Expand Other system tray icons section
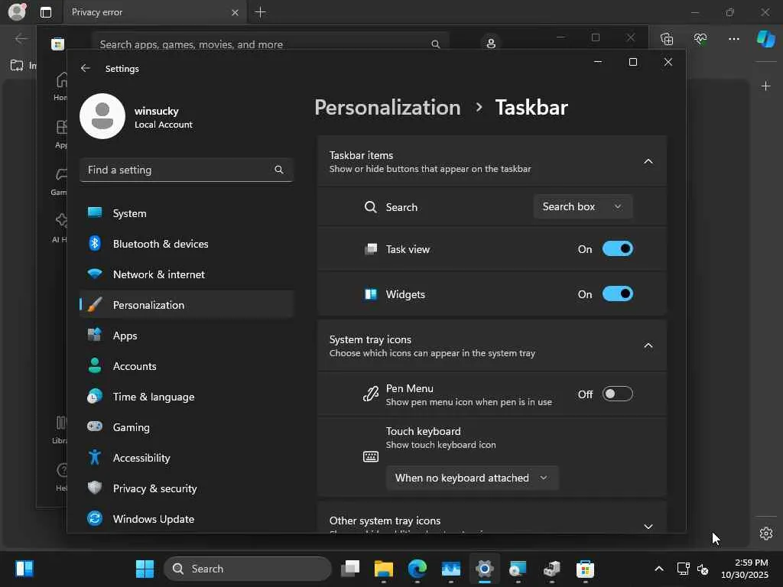The image size is (783, 587). [x=648, y=527]
